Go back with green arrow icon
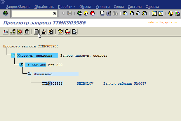 click(79, 13)
